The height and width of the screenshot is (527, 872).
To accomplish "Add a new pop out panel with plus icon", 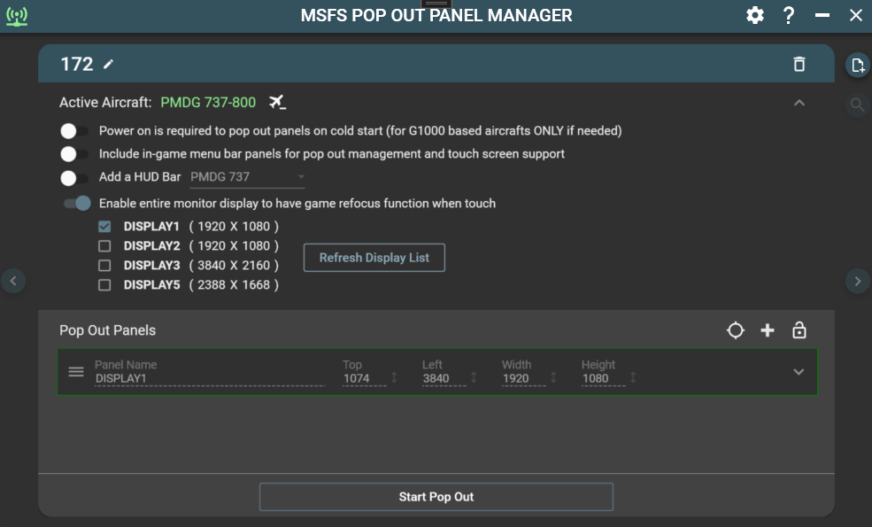I will click(768, 329).
